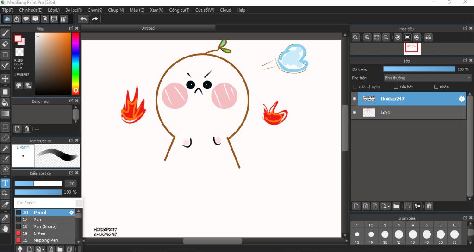Select the Hand pan tool
The height and width of the screenshot is (252, 474).
tap(6, 228)
